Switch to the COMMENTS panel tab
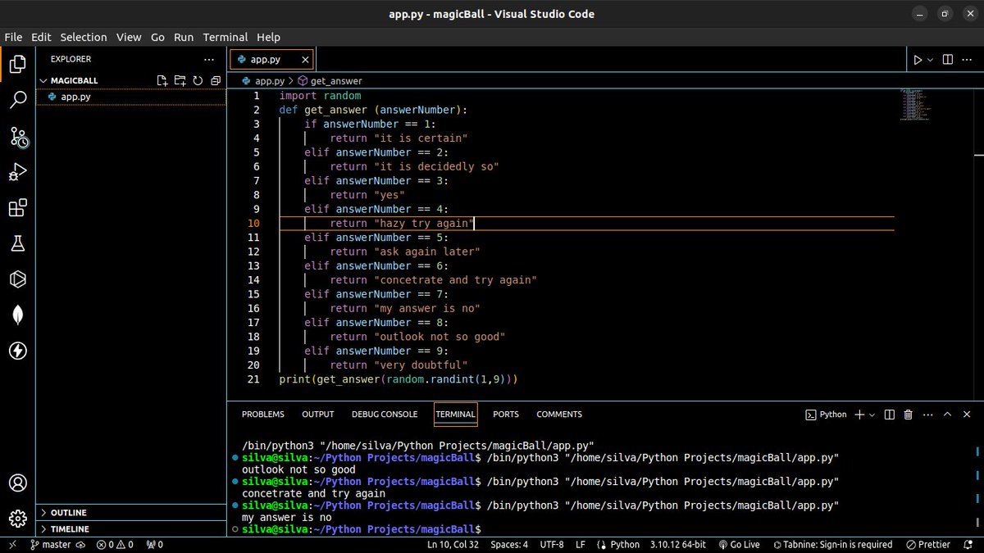The width and height of the screenshot is (984, 553). [559, 415]
